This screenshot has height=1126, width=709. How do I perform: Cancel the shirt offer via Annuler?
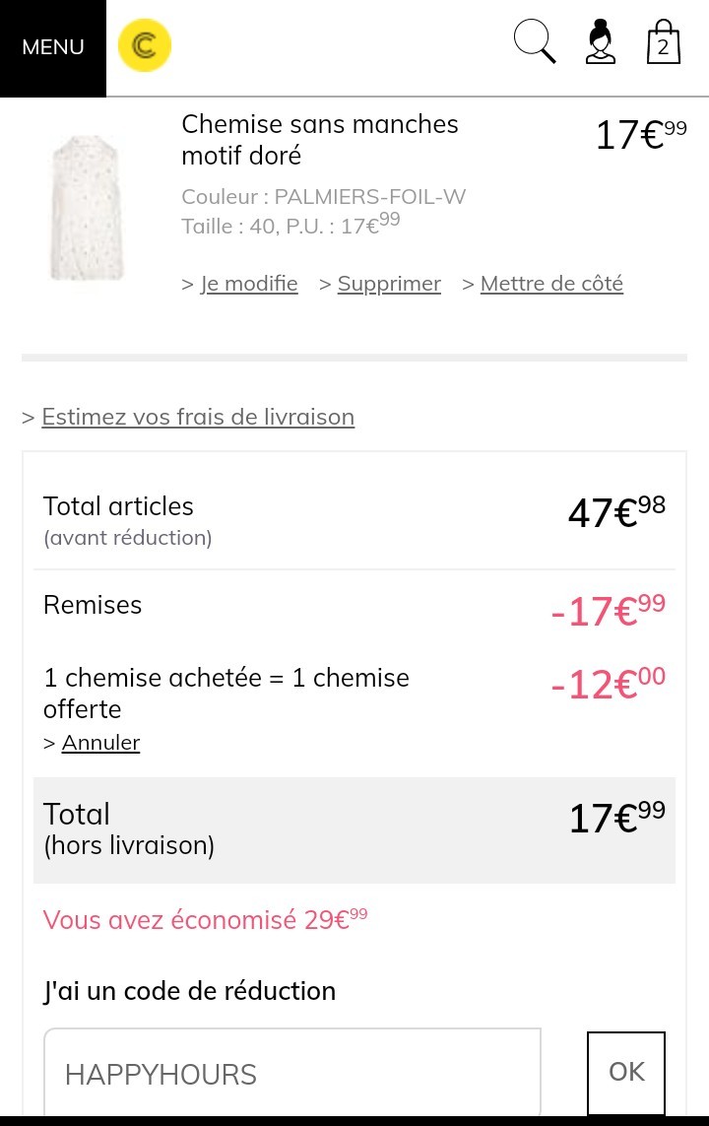pyautogui.click(x=100, y=743)
